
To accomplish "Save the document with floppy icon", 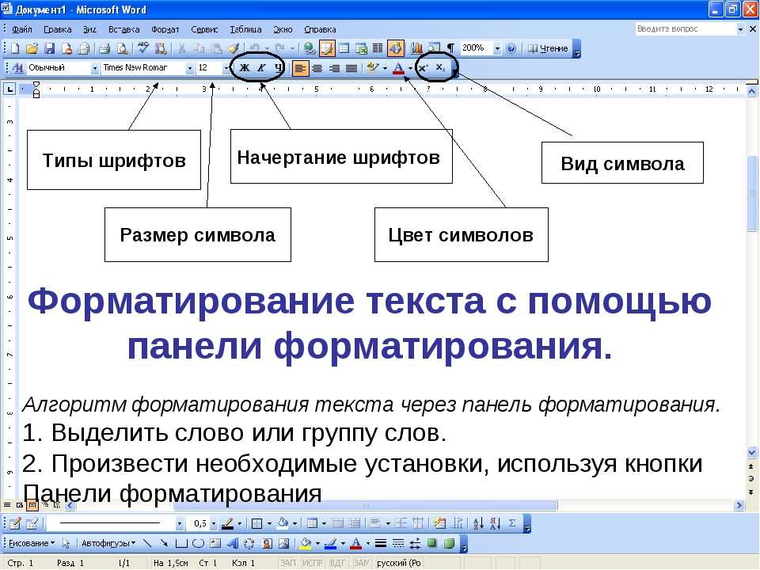I will tap(49, 48).
